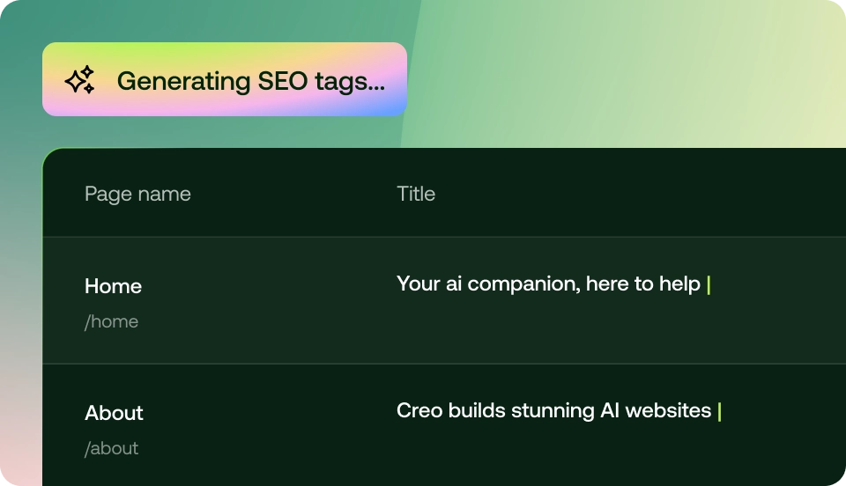
Task: Select the "About" page name
Action: click(114, 413)
